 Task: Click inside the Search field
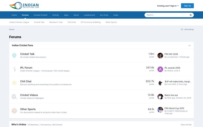point(167,15)
